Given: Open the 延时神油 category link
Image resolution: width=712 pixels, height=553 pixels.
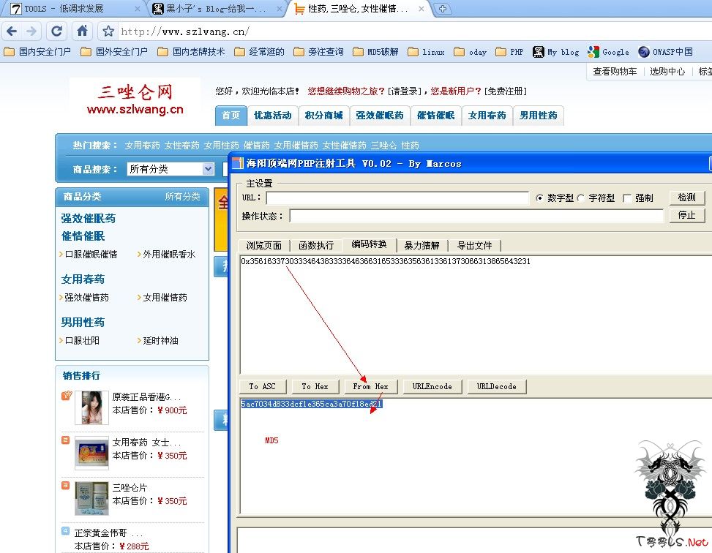Looking at the screenshot, I should pos(161,341).
